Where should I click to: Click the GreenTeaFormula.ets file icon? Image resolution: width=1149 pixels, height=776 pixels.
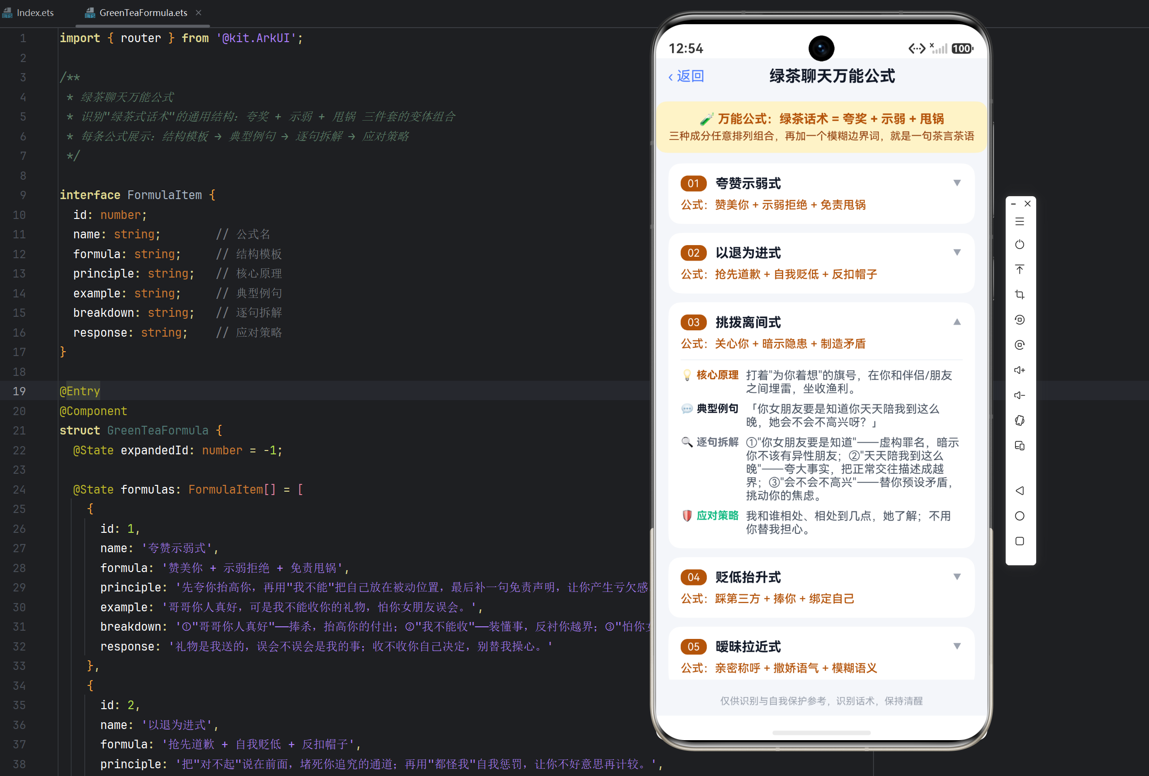90,13
